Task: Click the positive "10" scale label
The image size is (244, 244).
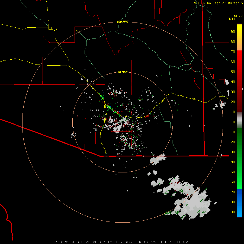Action: pos(233,112)
